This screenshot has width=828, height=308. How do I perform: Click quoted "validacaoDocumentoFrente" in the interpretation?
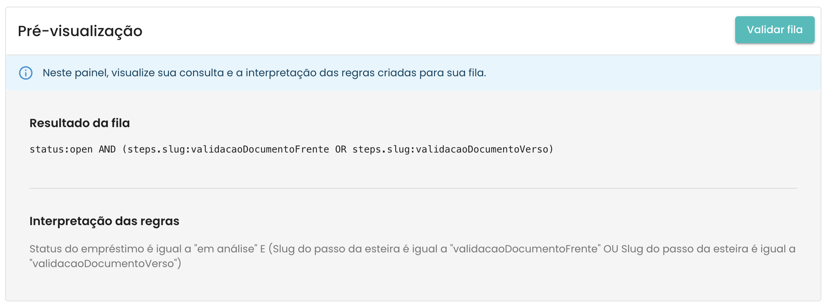point(525,249)
